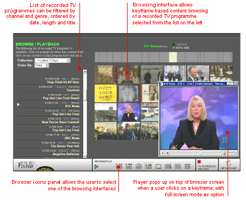Click the play button in the RTE News player
Screen dimensions: 246x200
pos(163,153)
